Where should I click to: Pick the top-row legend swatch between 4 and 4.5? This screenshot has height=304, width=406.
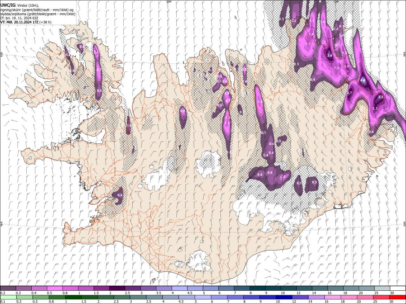point(179,288)
